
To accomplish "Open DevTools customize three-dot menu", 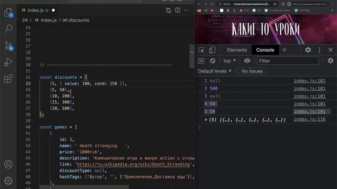I will click(x=320, y=50).
